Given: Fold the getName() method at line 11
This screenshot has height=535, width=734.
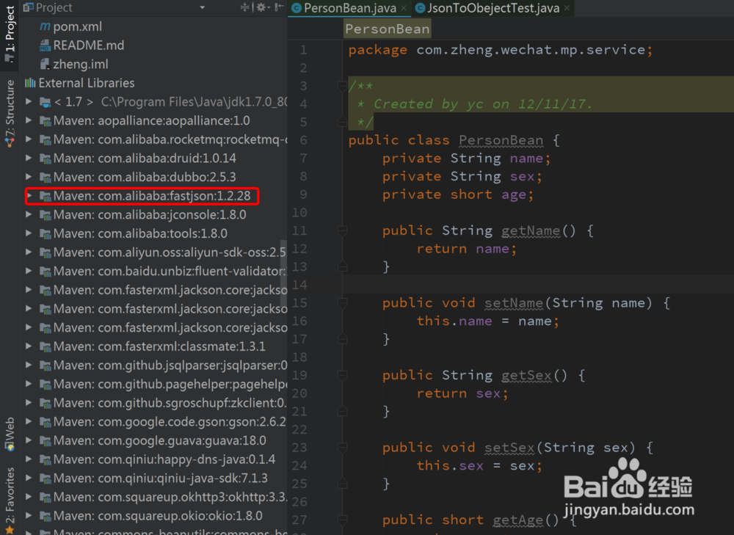Looking at the screenshot, I should coord(343,230).
